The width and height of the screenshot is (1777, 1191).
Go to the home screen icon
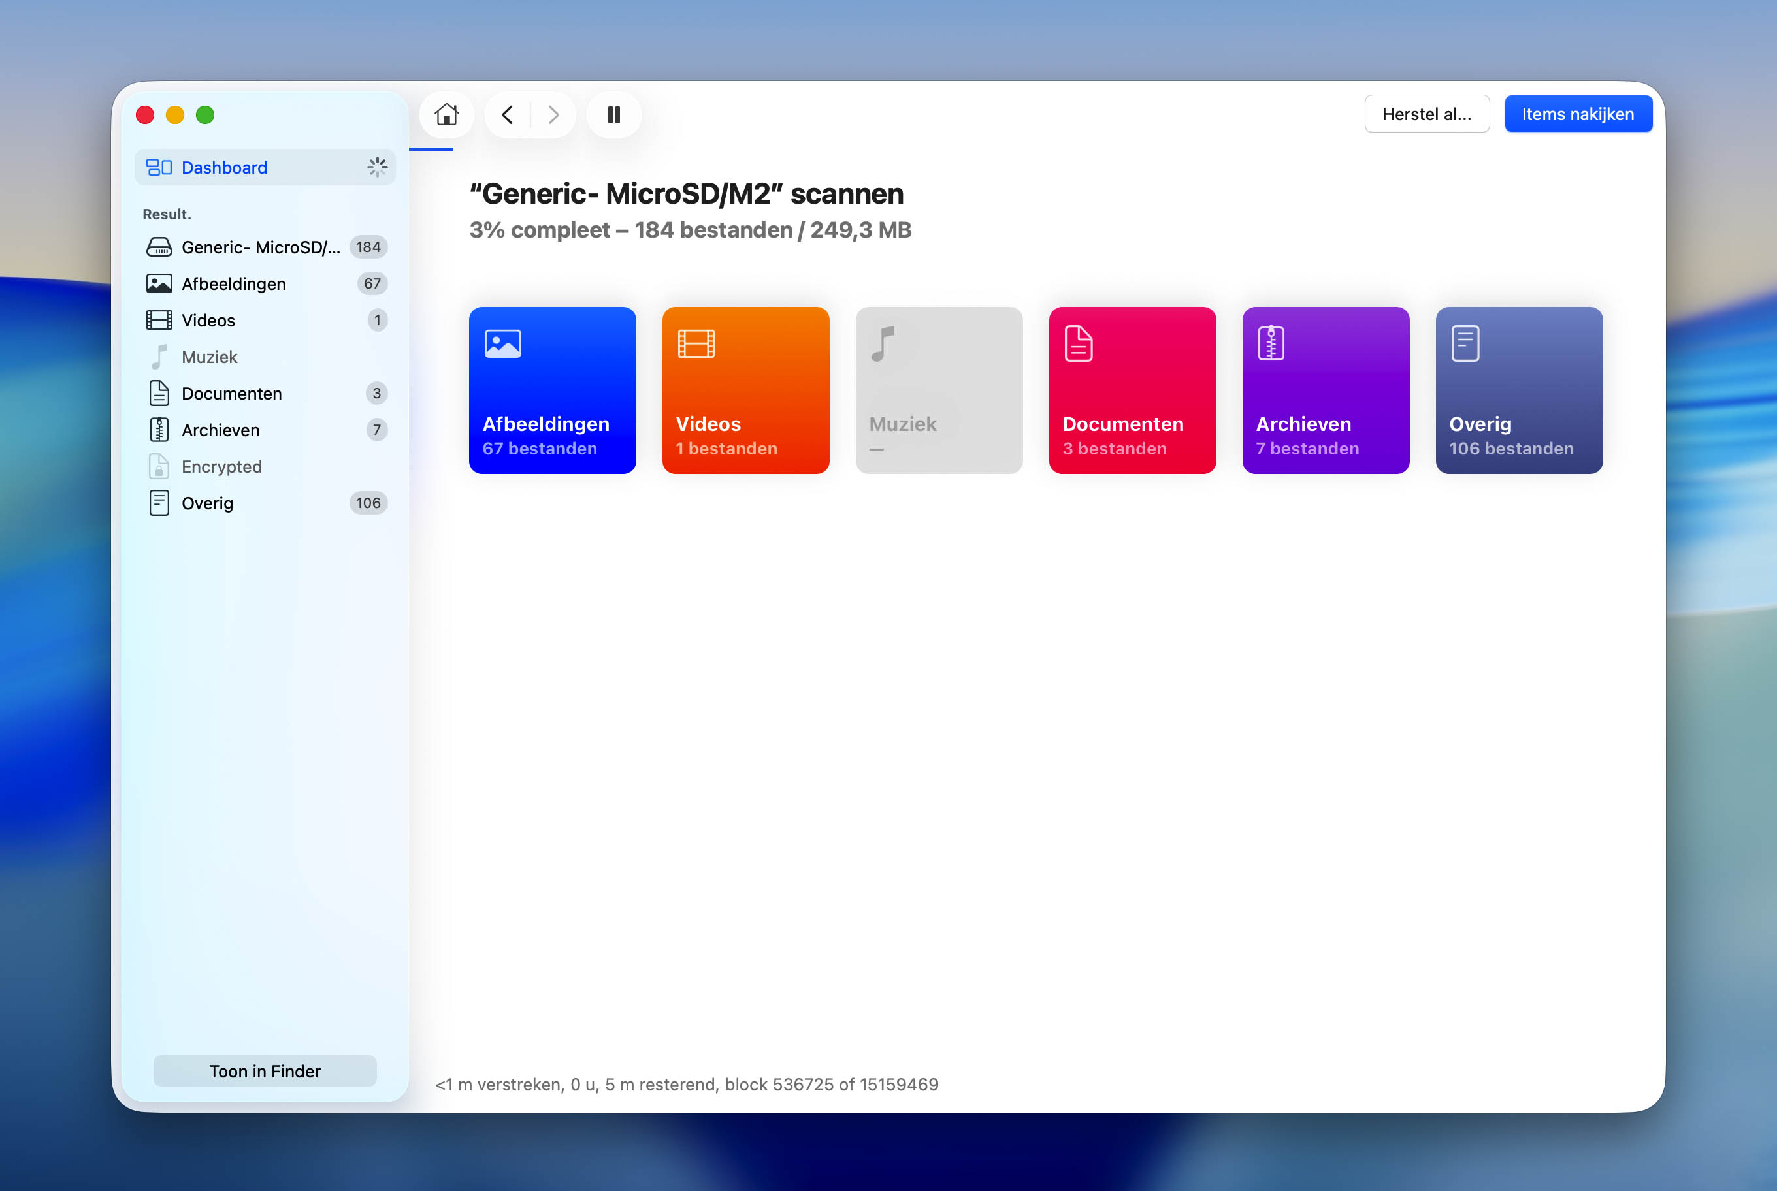(446, 115)
